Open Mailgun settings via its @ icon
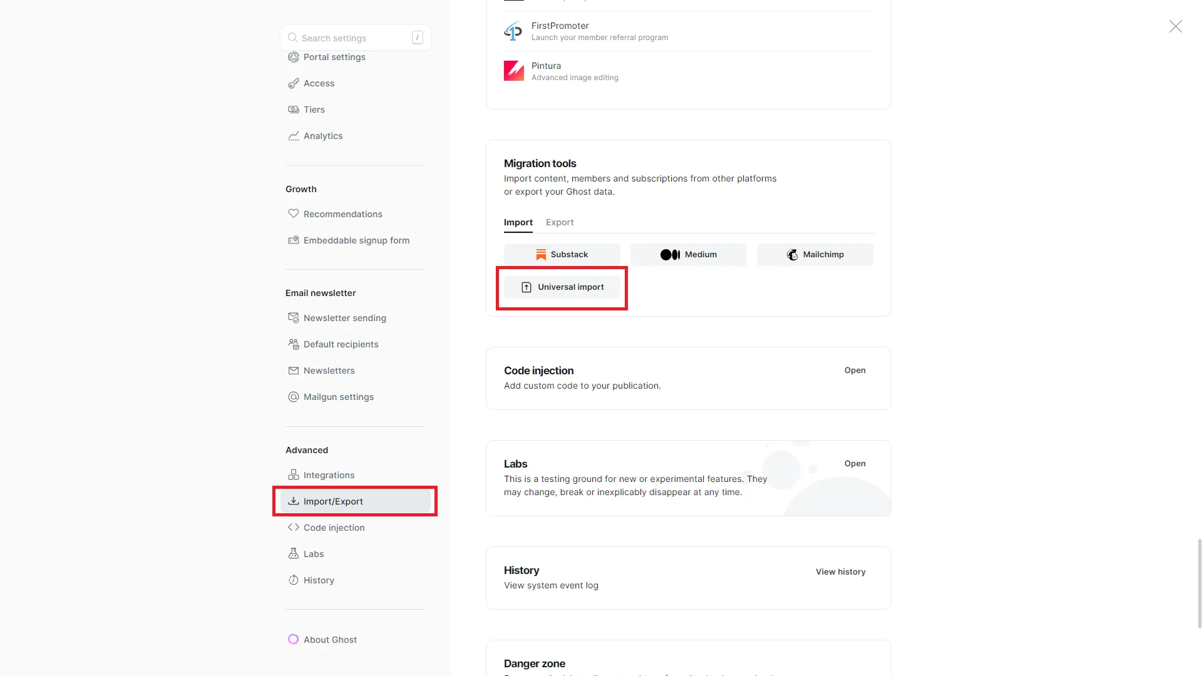1202x676 pixels. [x=294, y=397]
